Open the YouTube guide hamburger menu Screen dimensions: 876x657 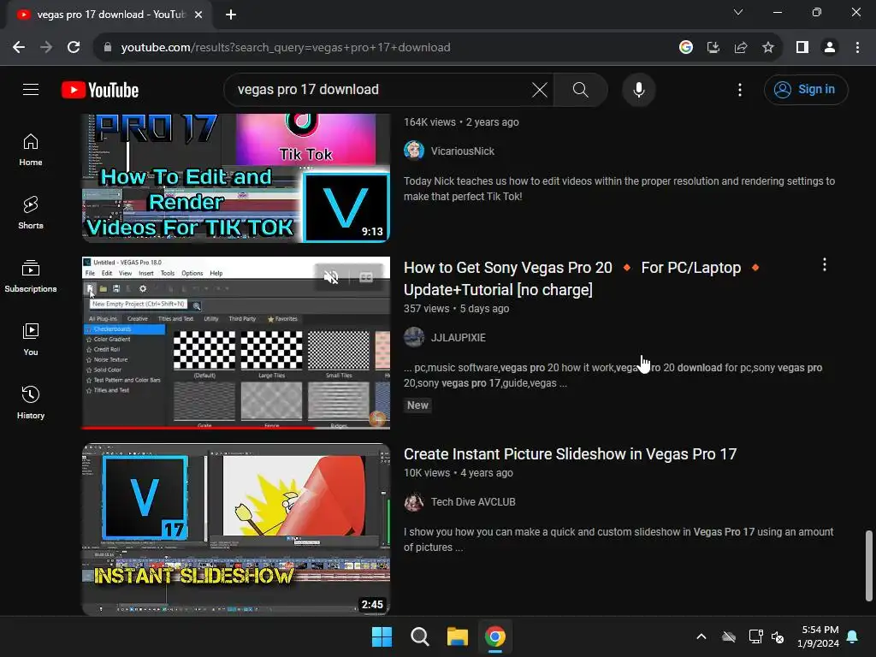click(x=31, y=89)
